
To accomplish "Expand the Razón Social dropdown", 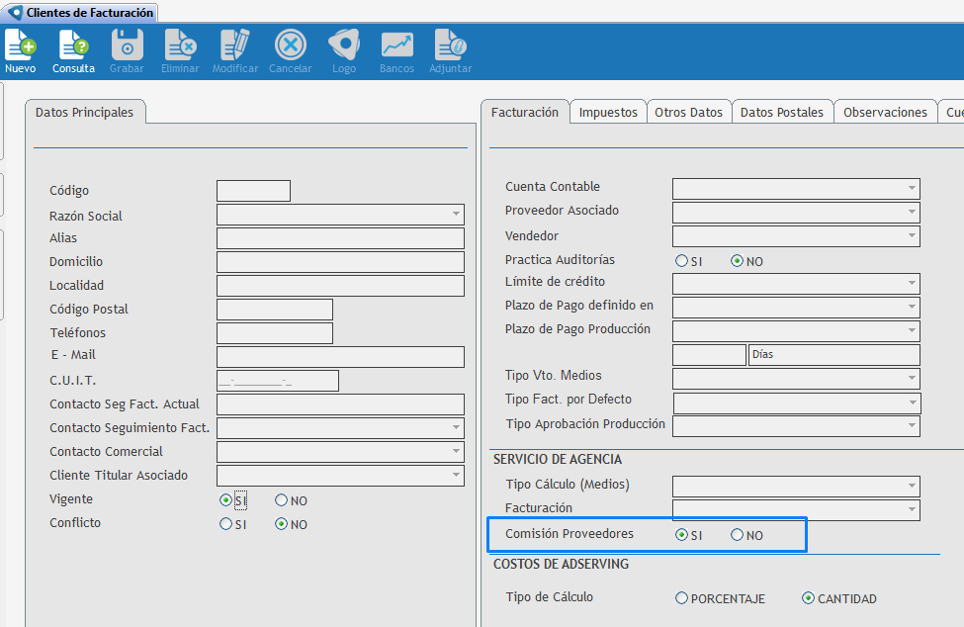I will click(x=456, y=215).
